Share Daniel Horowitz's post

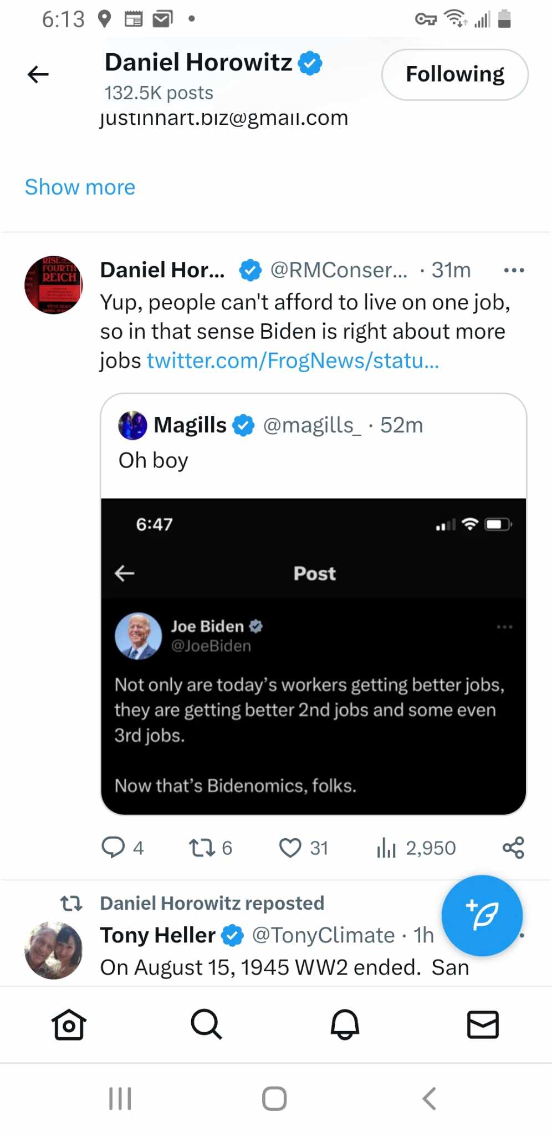pyautogui.click(x=513, y=848)
